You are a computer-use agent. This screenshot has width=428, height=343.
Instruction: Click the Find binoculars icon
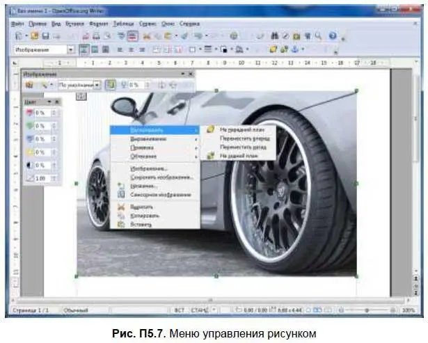tap(275, 35)
